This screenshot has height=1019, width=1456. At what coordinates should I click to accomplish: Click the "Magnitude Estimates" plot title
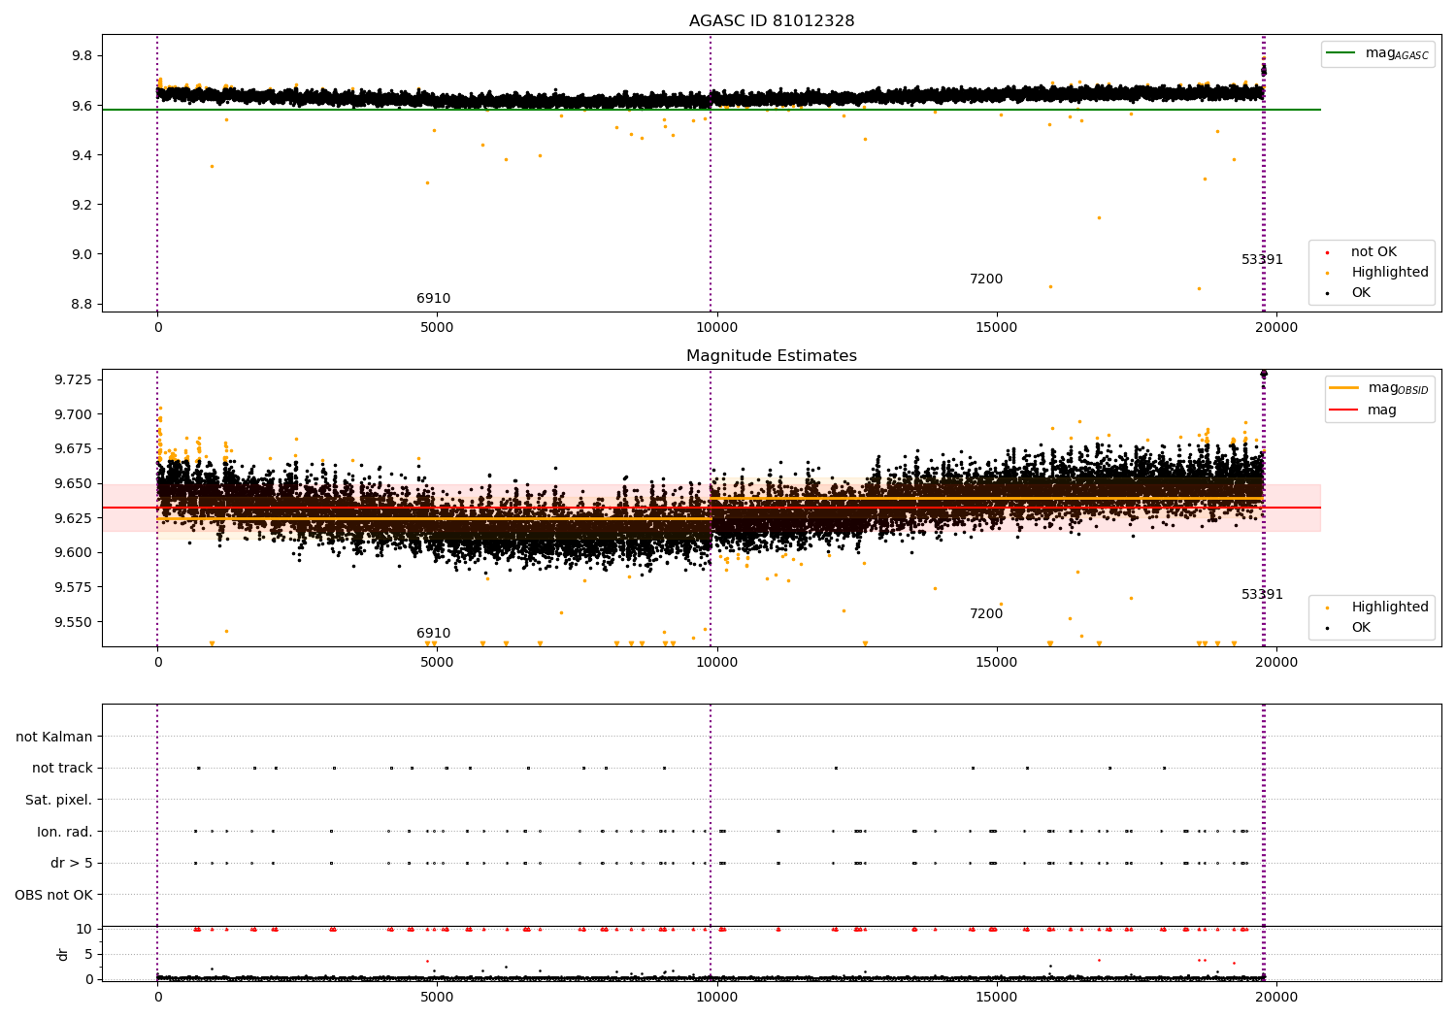tap(772, 356)
